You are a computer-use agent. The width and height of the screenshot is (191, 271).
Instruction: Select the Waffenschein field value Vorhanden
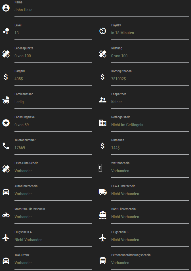click(x=150, y=171)
